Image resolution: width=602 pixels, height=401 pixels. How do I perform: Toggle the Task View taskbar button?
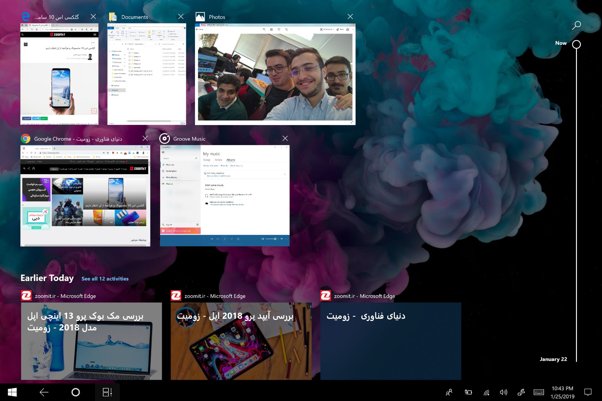[x=107, y=392]
